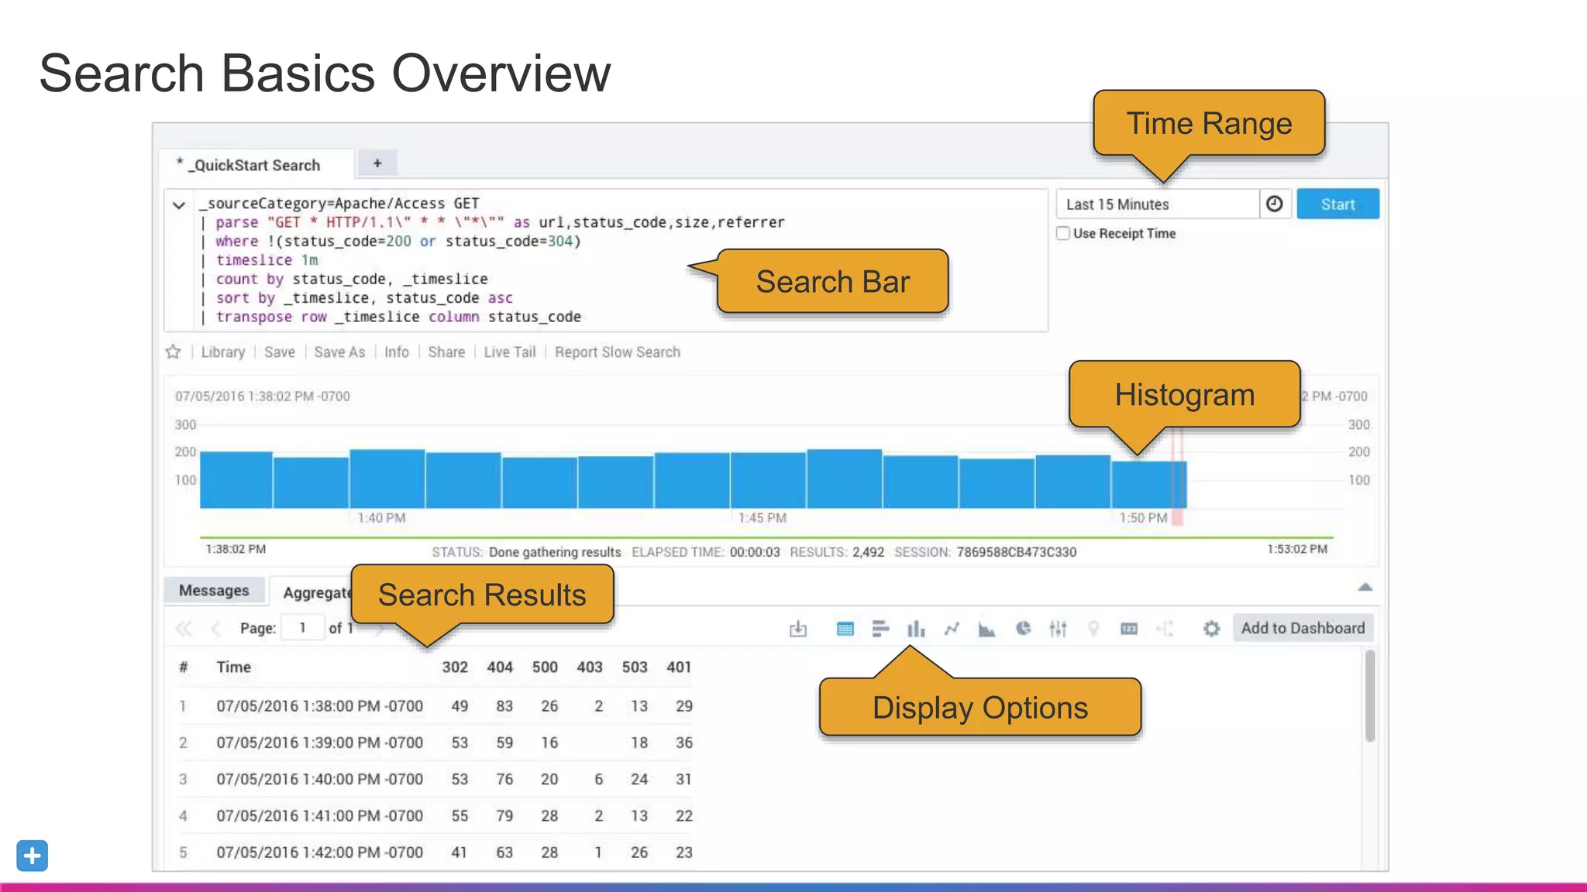
Task: Click row 07/05/2016 1:42:00 PM -0700
Action: click(435, 853)
